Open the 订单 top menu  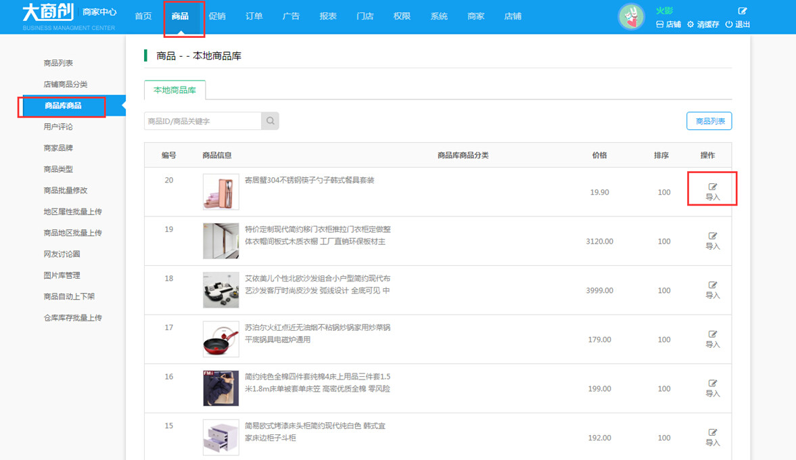click(x=254, y=16)
